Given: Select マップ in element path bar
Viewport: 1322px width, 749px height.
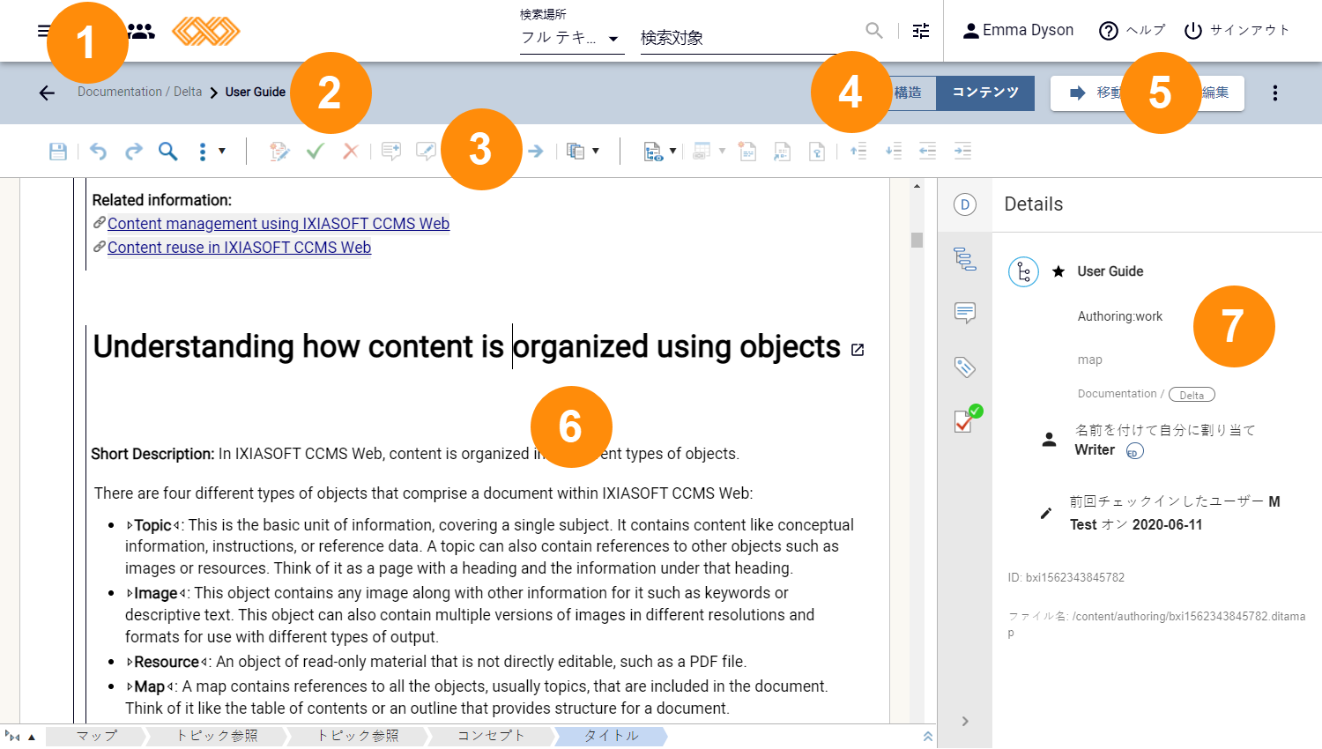Looking at the screenshot, I should click(x=95, y=736).
